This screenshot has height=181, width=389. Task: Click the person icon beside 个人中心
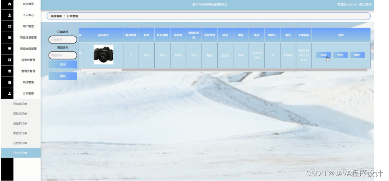pyautogui.click(x=10, y=15)
